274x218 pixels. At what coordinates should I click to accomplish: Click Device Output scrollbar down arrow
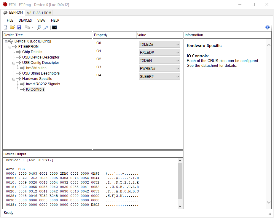point(180,206)
